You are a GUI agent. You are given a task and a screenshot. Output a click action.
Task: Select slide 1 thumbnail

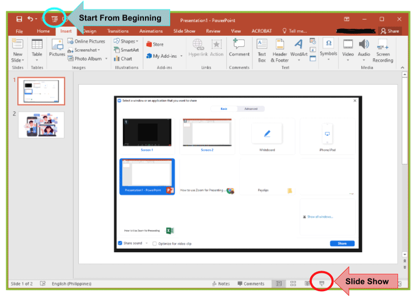(x=41, y=91)
